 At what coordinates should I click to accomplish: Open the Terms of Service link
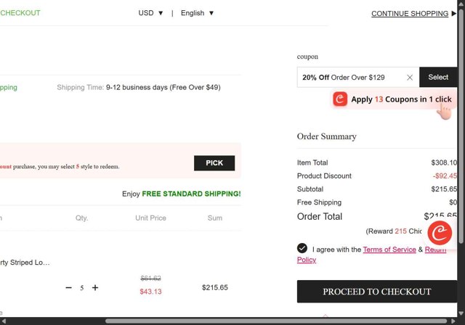389,250
